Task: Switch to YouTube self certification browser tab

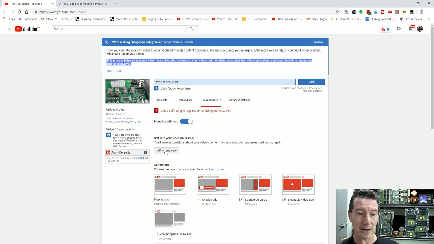Action: click(83, 4)
